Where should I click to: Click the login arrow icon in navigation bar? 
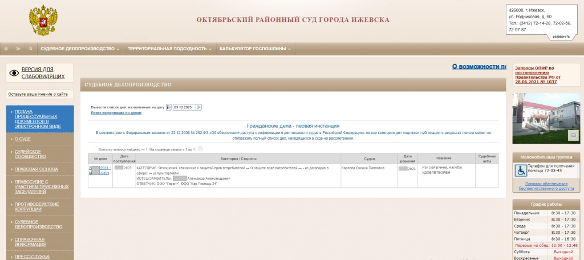click(18, 49)
